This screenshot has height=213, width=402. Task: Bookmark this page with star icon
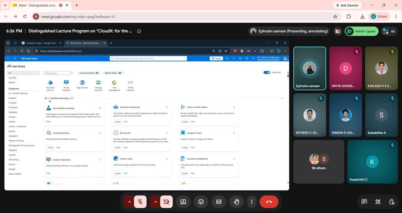[335, 17]
